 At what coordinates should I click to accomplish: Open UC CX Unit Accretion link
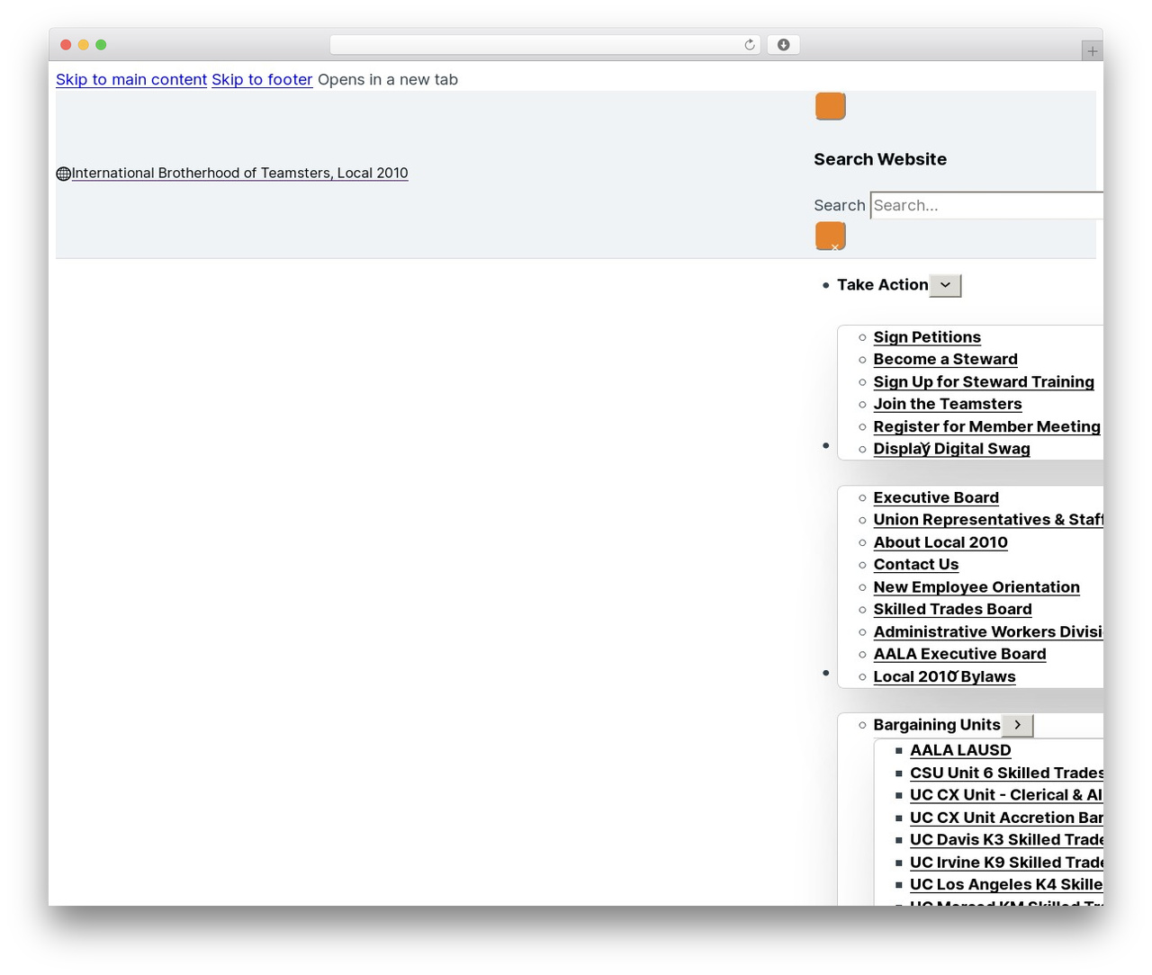coord(1006,818)
